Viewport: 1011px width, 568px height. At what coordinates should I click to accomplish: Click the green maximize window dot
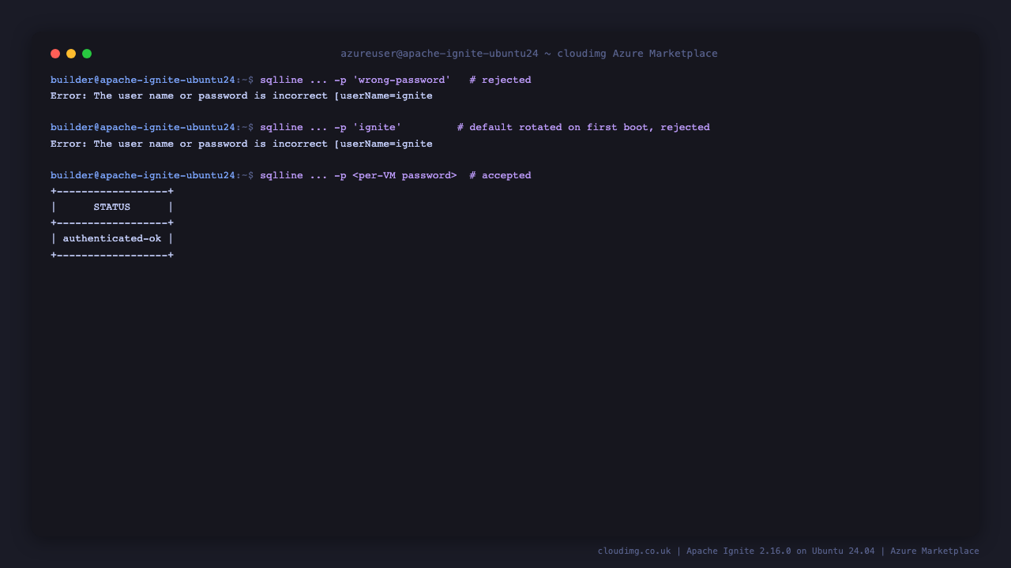point(87,54)
